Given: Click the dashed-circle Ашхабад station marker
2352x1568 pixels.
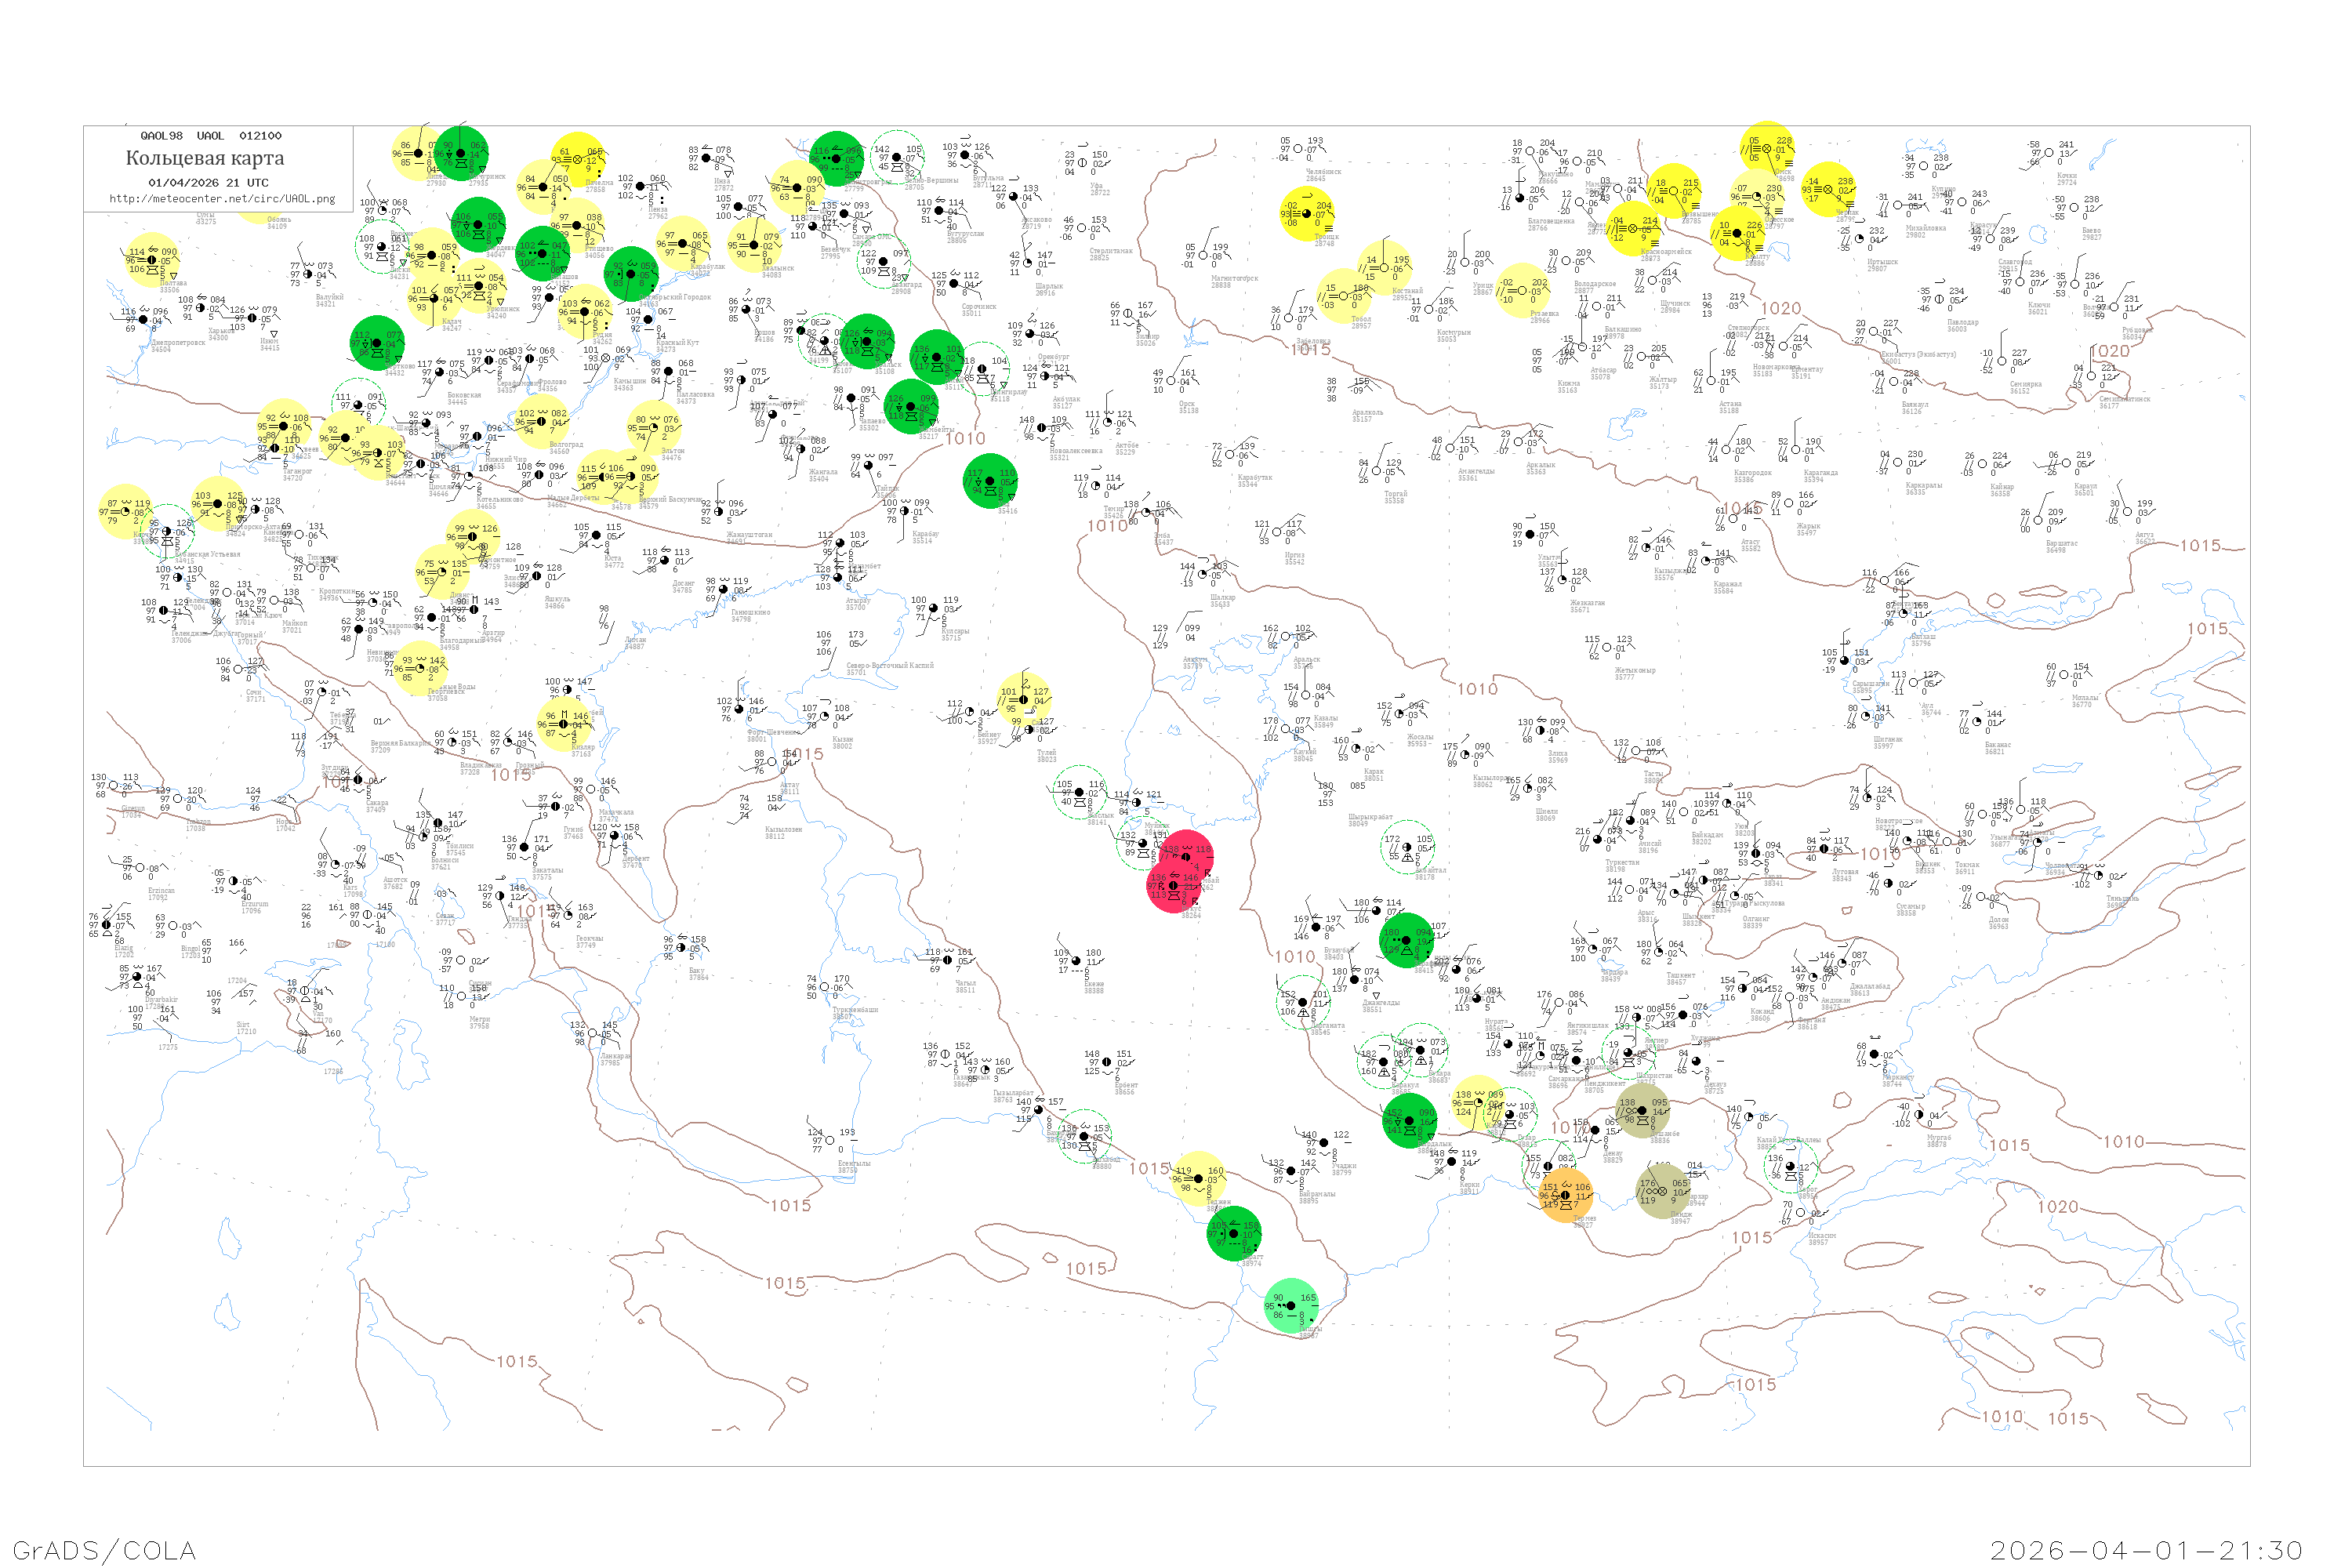Looking at the screenshot, I should point(1084,1136).
